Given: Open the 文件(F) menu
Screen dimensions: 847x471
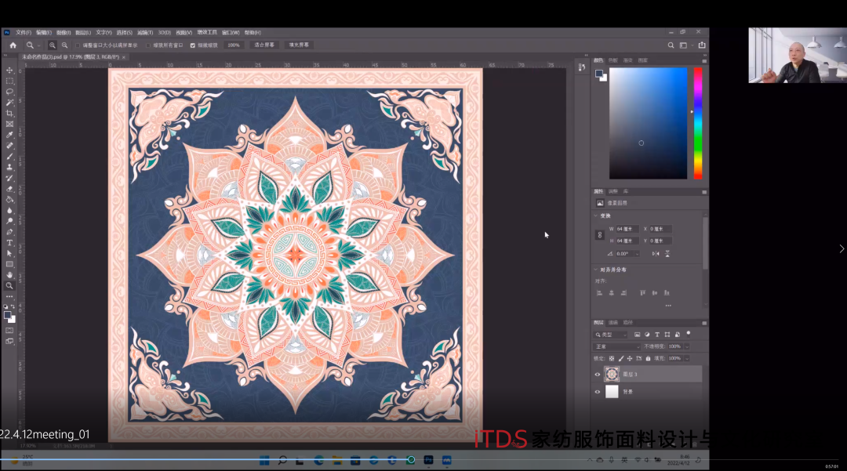Looking at the screenshot, I should click(24, 33).
